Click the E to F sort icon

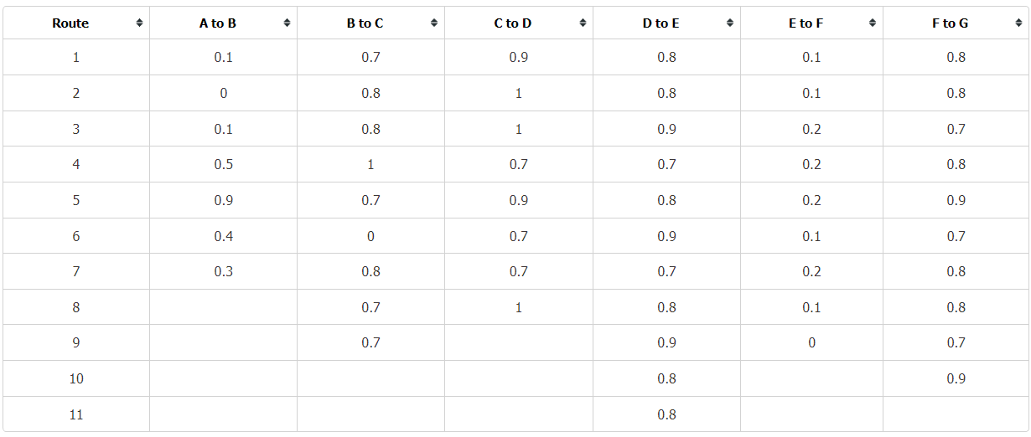873,23
